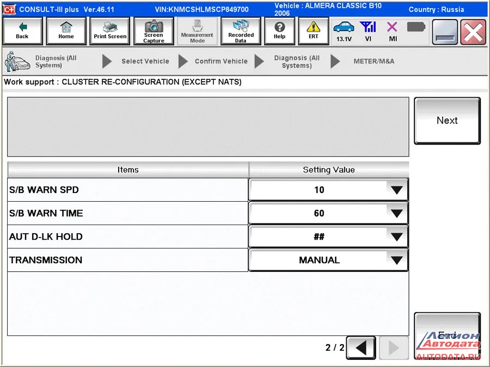This screenshot has height=367, width=490.
Task: Click the Vehicle ALMERA CLASSIC B10 text
Action: (x=328, y=9)
